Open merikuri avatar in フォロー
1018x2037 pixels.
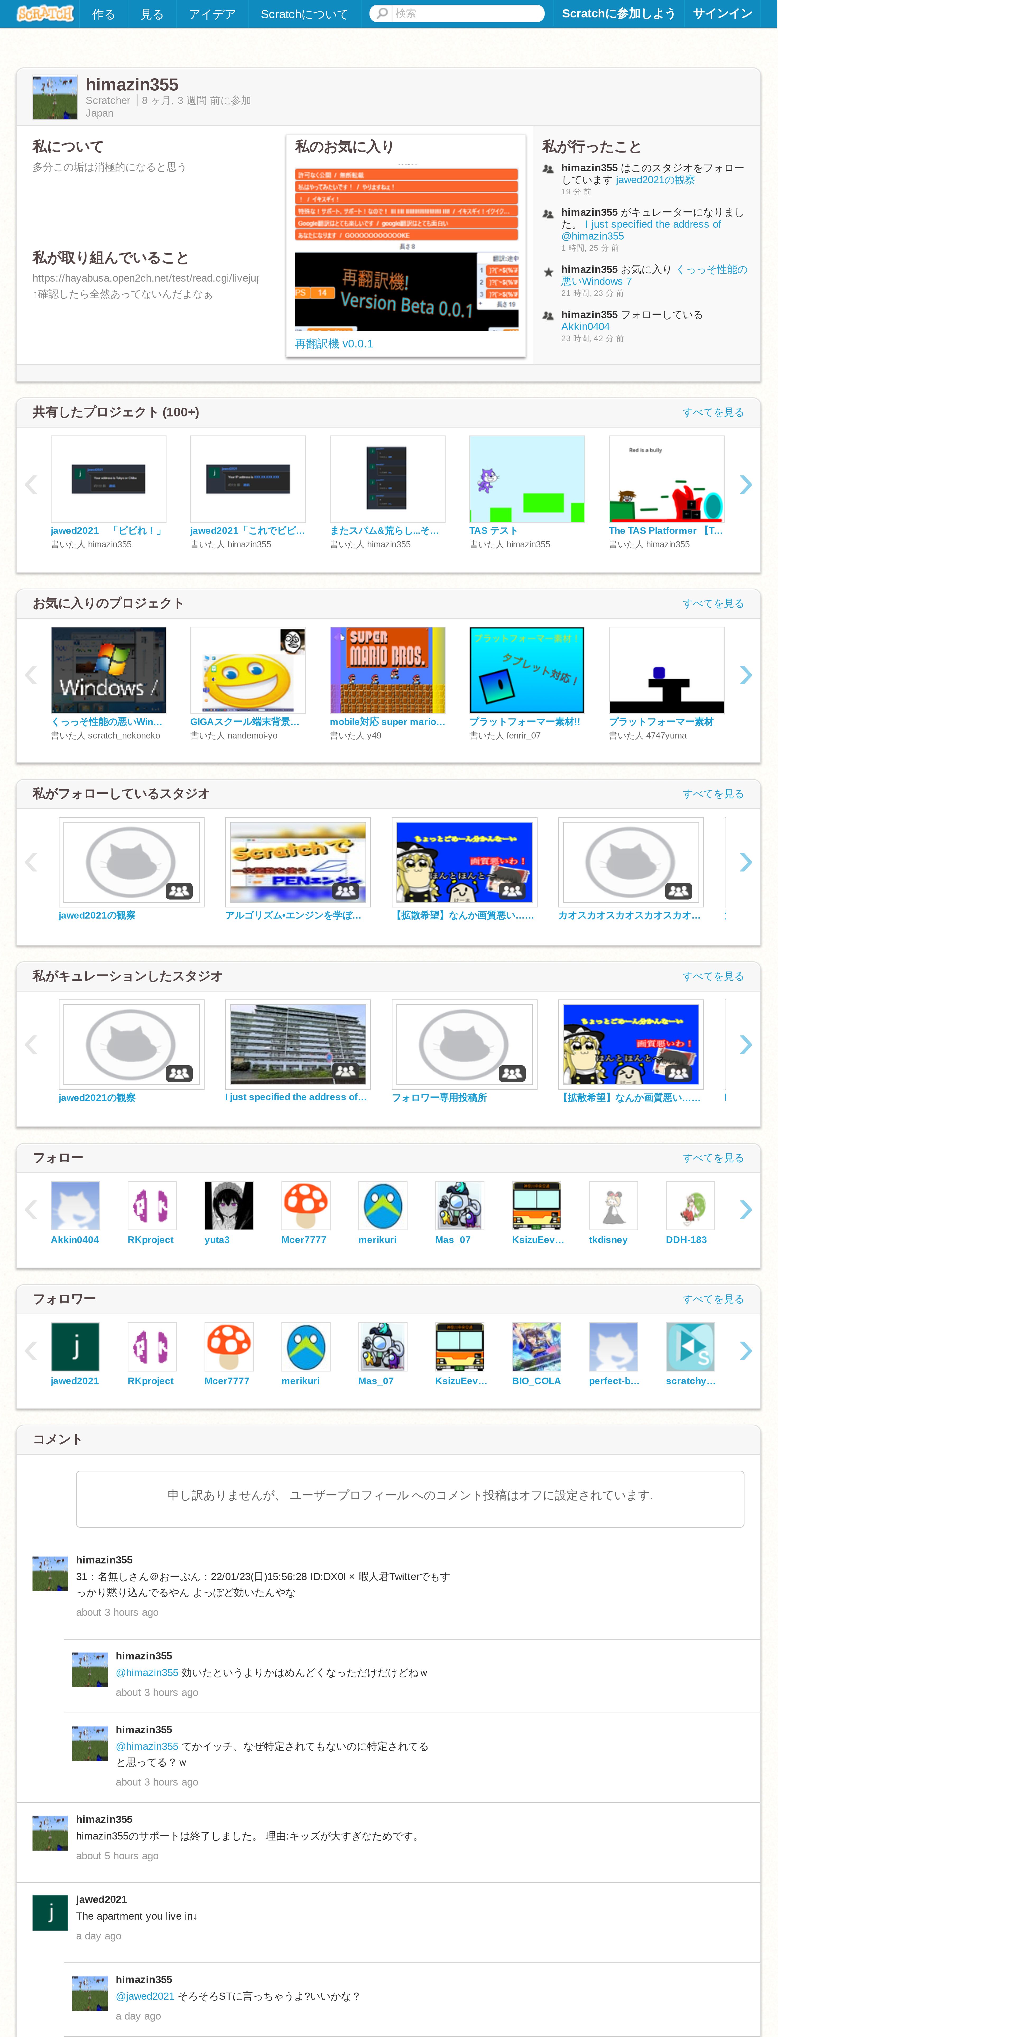click(x=382, y=1206)
